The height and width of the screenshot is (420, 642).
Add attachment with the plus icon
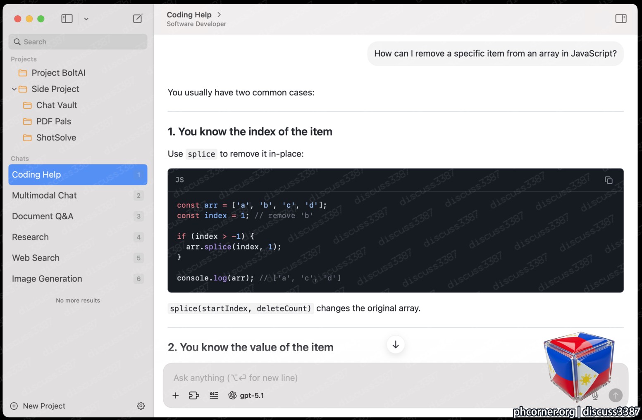176,396
